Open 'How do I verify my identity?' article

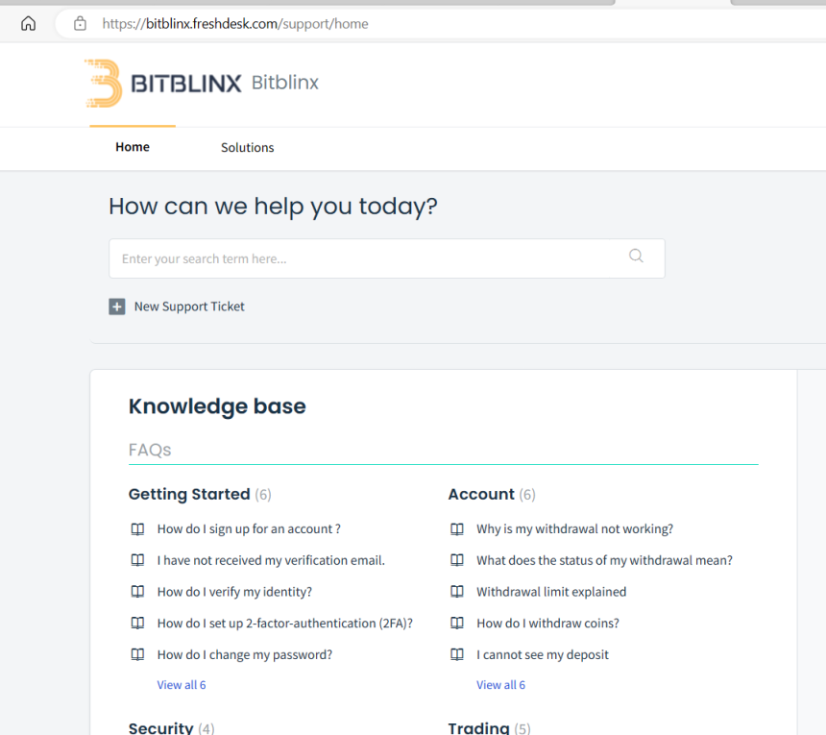coord(234,592)
